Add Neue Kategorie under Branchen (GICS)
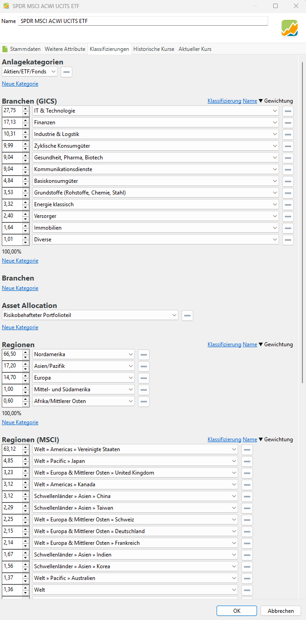The width and height of the screenshot is (306, 620). pyautogui.click(x=20, y=261)
